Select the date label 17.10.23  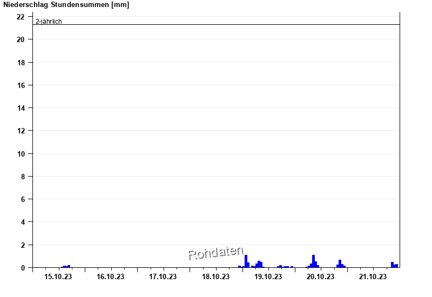click(163, 276)
